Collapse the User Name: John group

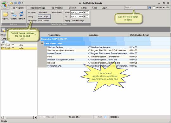[x=42, y=44]
